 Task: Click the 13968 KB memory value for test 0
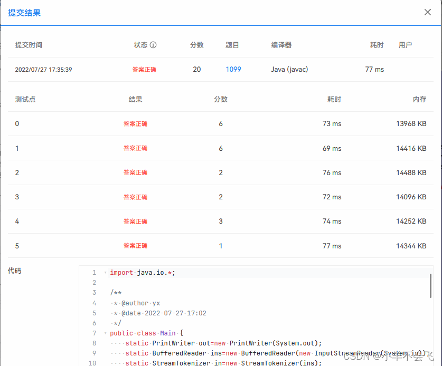pyautogui.click(x=411, y=123)
